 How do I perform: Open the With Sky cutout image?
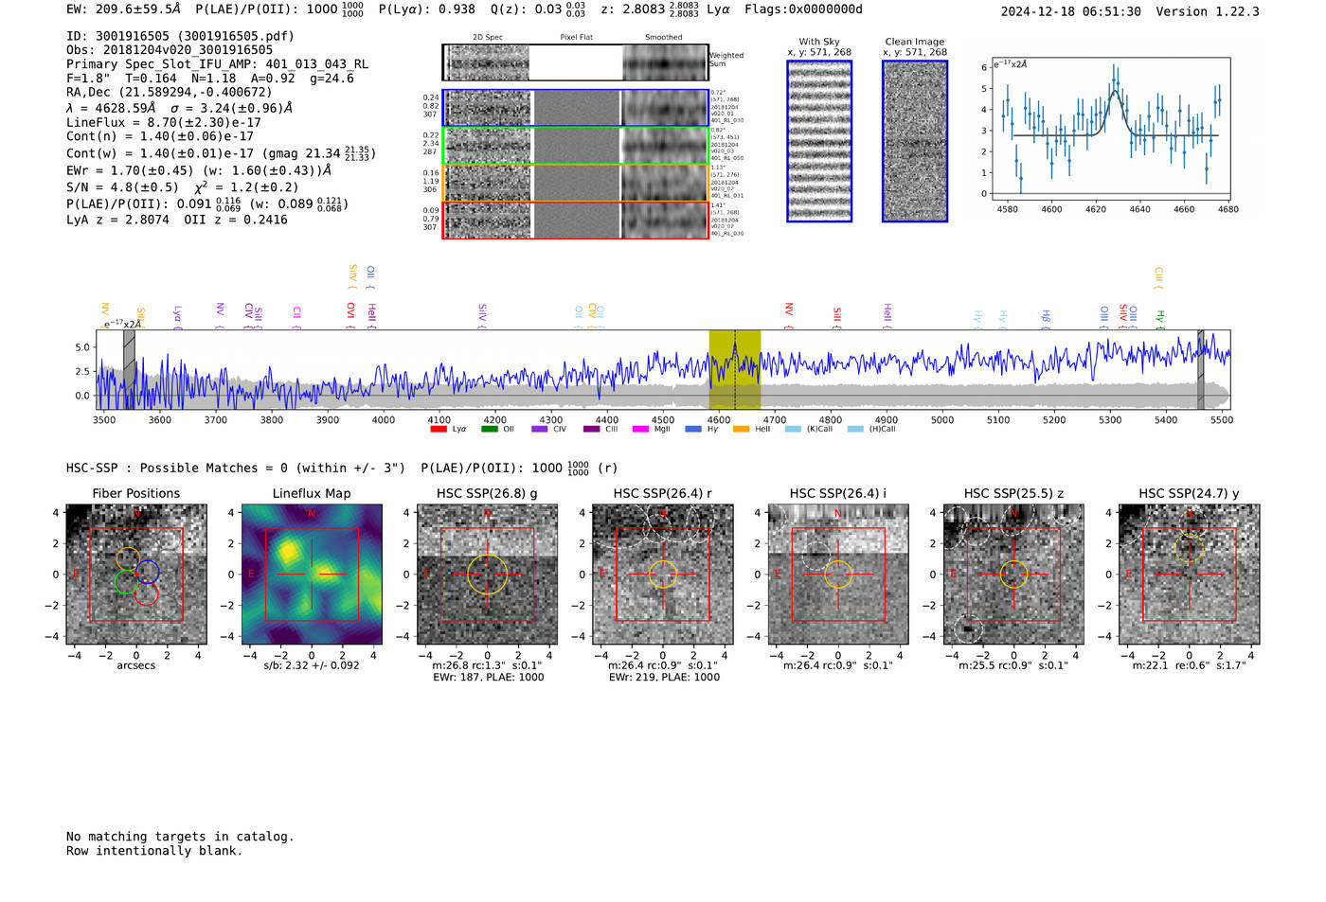(x=819, y=141)
